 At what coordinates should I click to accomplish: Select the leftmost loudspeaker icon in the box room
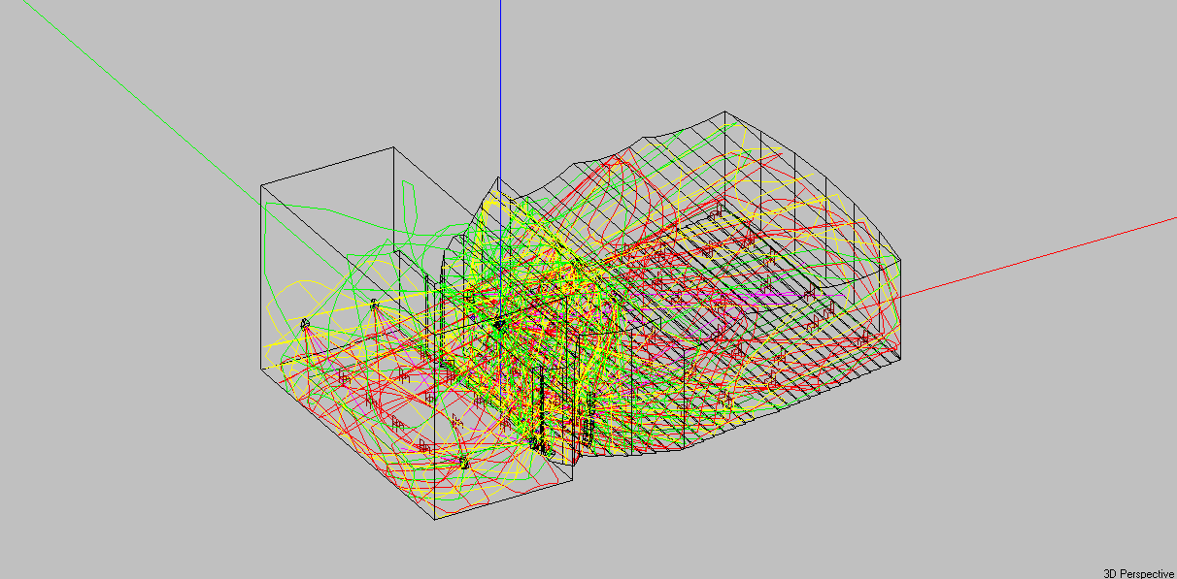[305, 322]
